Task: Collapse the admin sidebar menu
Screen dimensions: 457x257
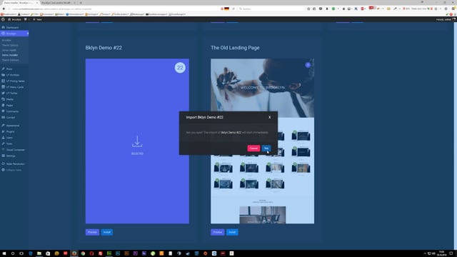Action: click(x=11, y=170)
